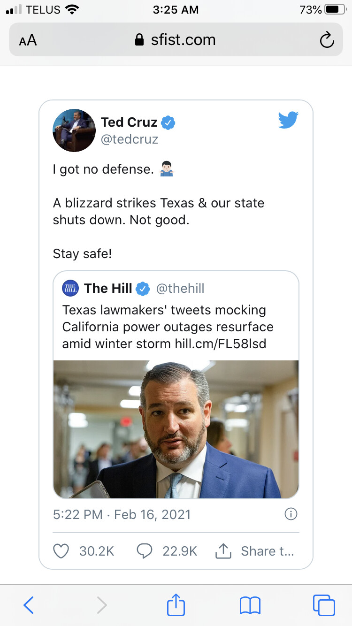Open Ted Cruz's profile avatar
The width and height of the screenshot is (352, 626).
(74, 130)
